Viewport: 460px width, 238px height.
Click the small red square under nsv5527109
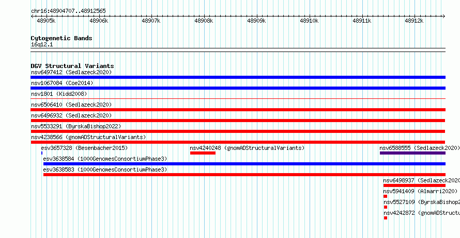[386, 207]
